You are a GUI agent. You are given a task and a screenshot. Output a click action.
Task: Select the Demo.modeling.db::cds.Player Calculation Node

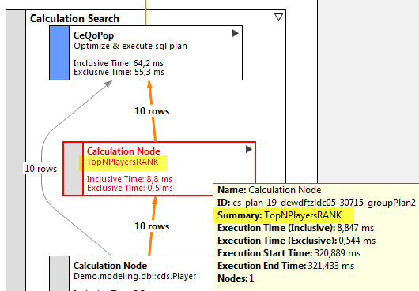(x=131, y=274)
